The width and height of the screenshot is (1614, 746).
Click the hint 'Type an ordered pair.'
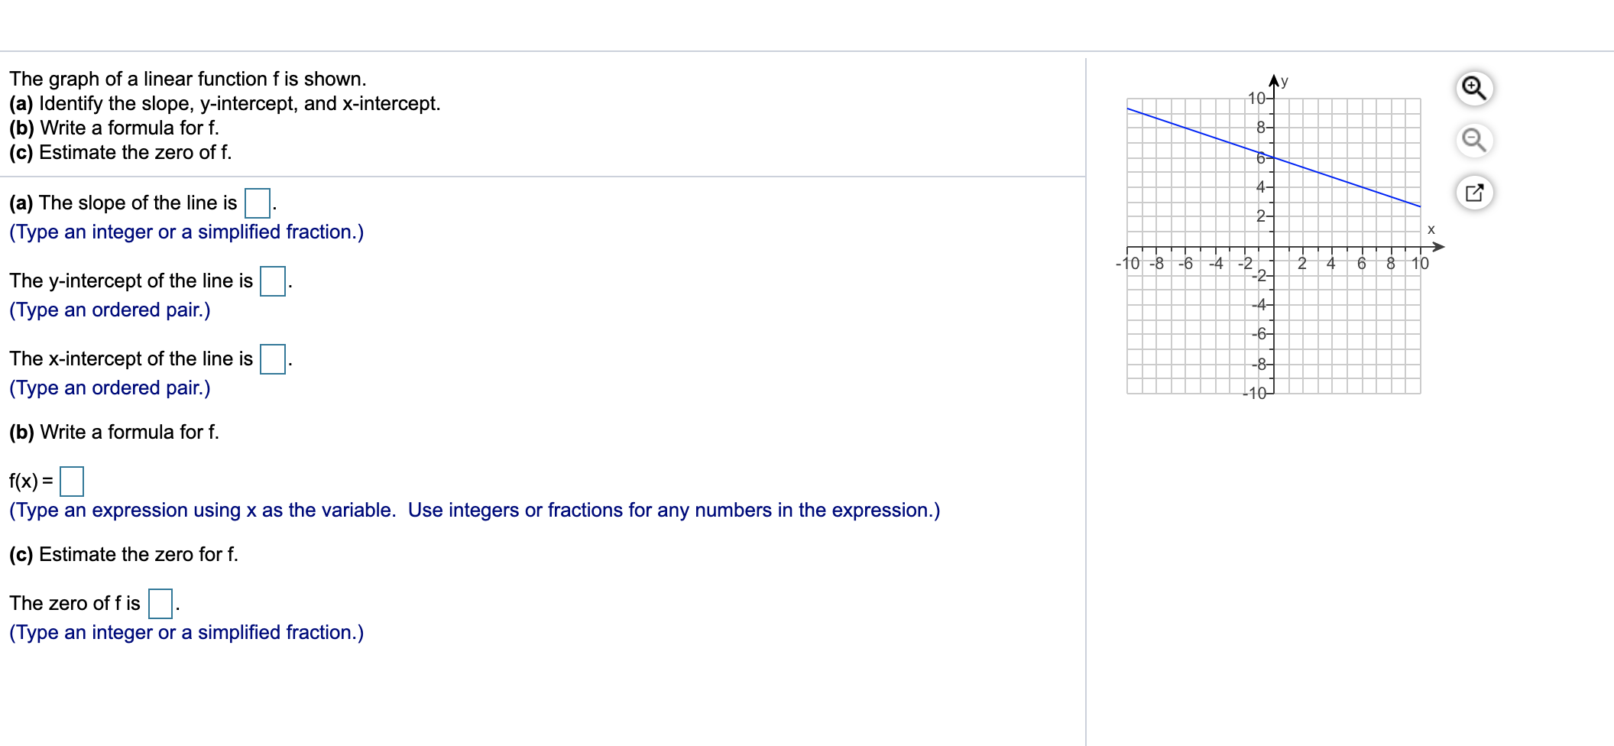tap(109, 310)
